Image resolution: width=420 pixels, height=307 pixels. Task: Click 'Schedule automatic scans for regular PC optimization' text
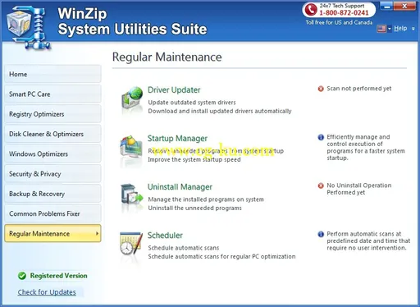(x=221, y=257)
